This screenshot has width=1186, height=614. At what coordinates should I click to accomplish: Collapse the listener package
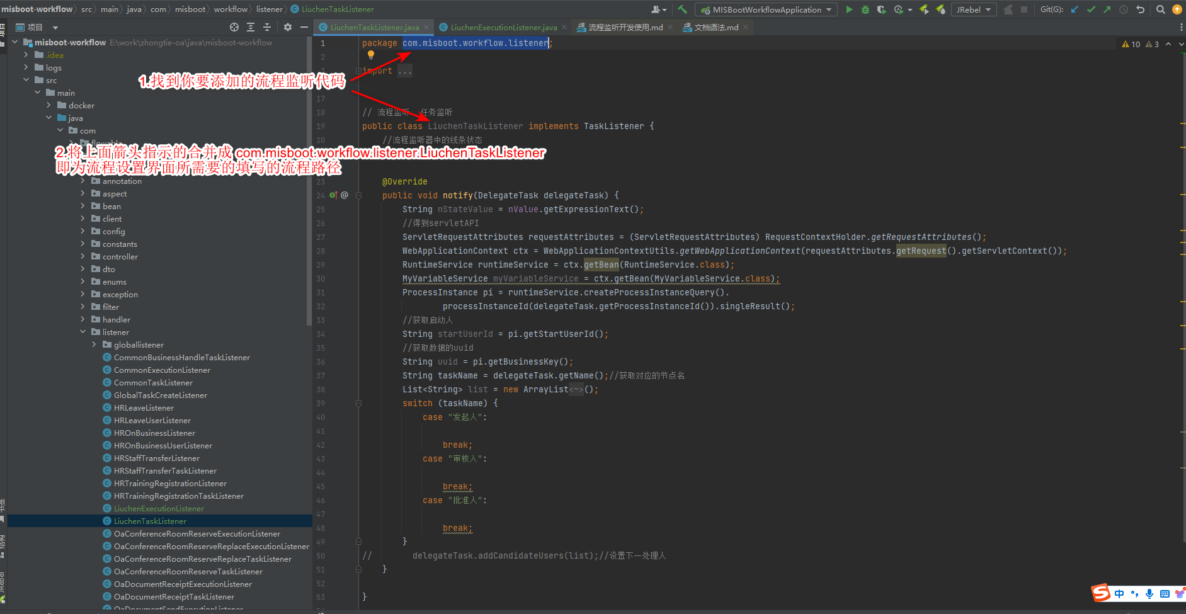click(83, 332)
